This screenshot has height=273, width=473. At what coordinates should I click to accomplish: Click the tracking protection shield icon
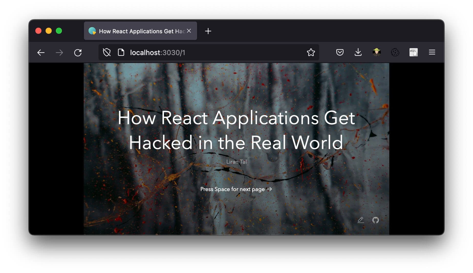[x=106, y=52]
